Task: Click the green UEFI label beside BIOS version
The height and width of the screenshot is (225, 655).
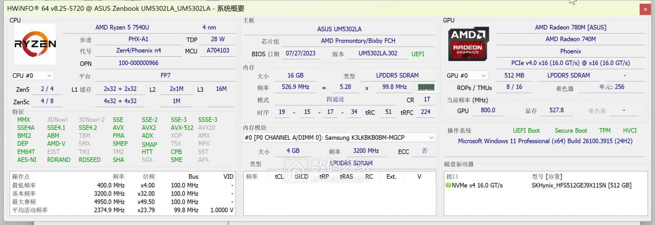Action: pyautogui.click(x=418, y=54)
